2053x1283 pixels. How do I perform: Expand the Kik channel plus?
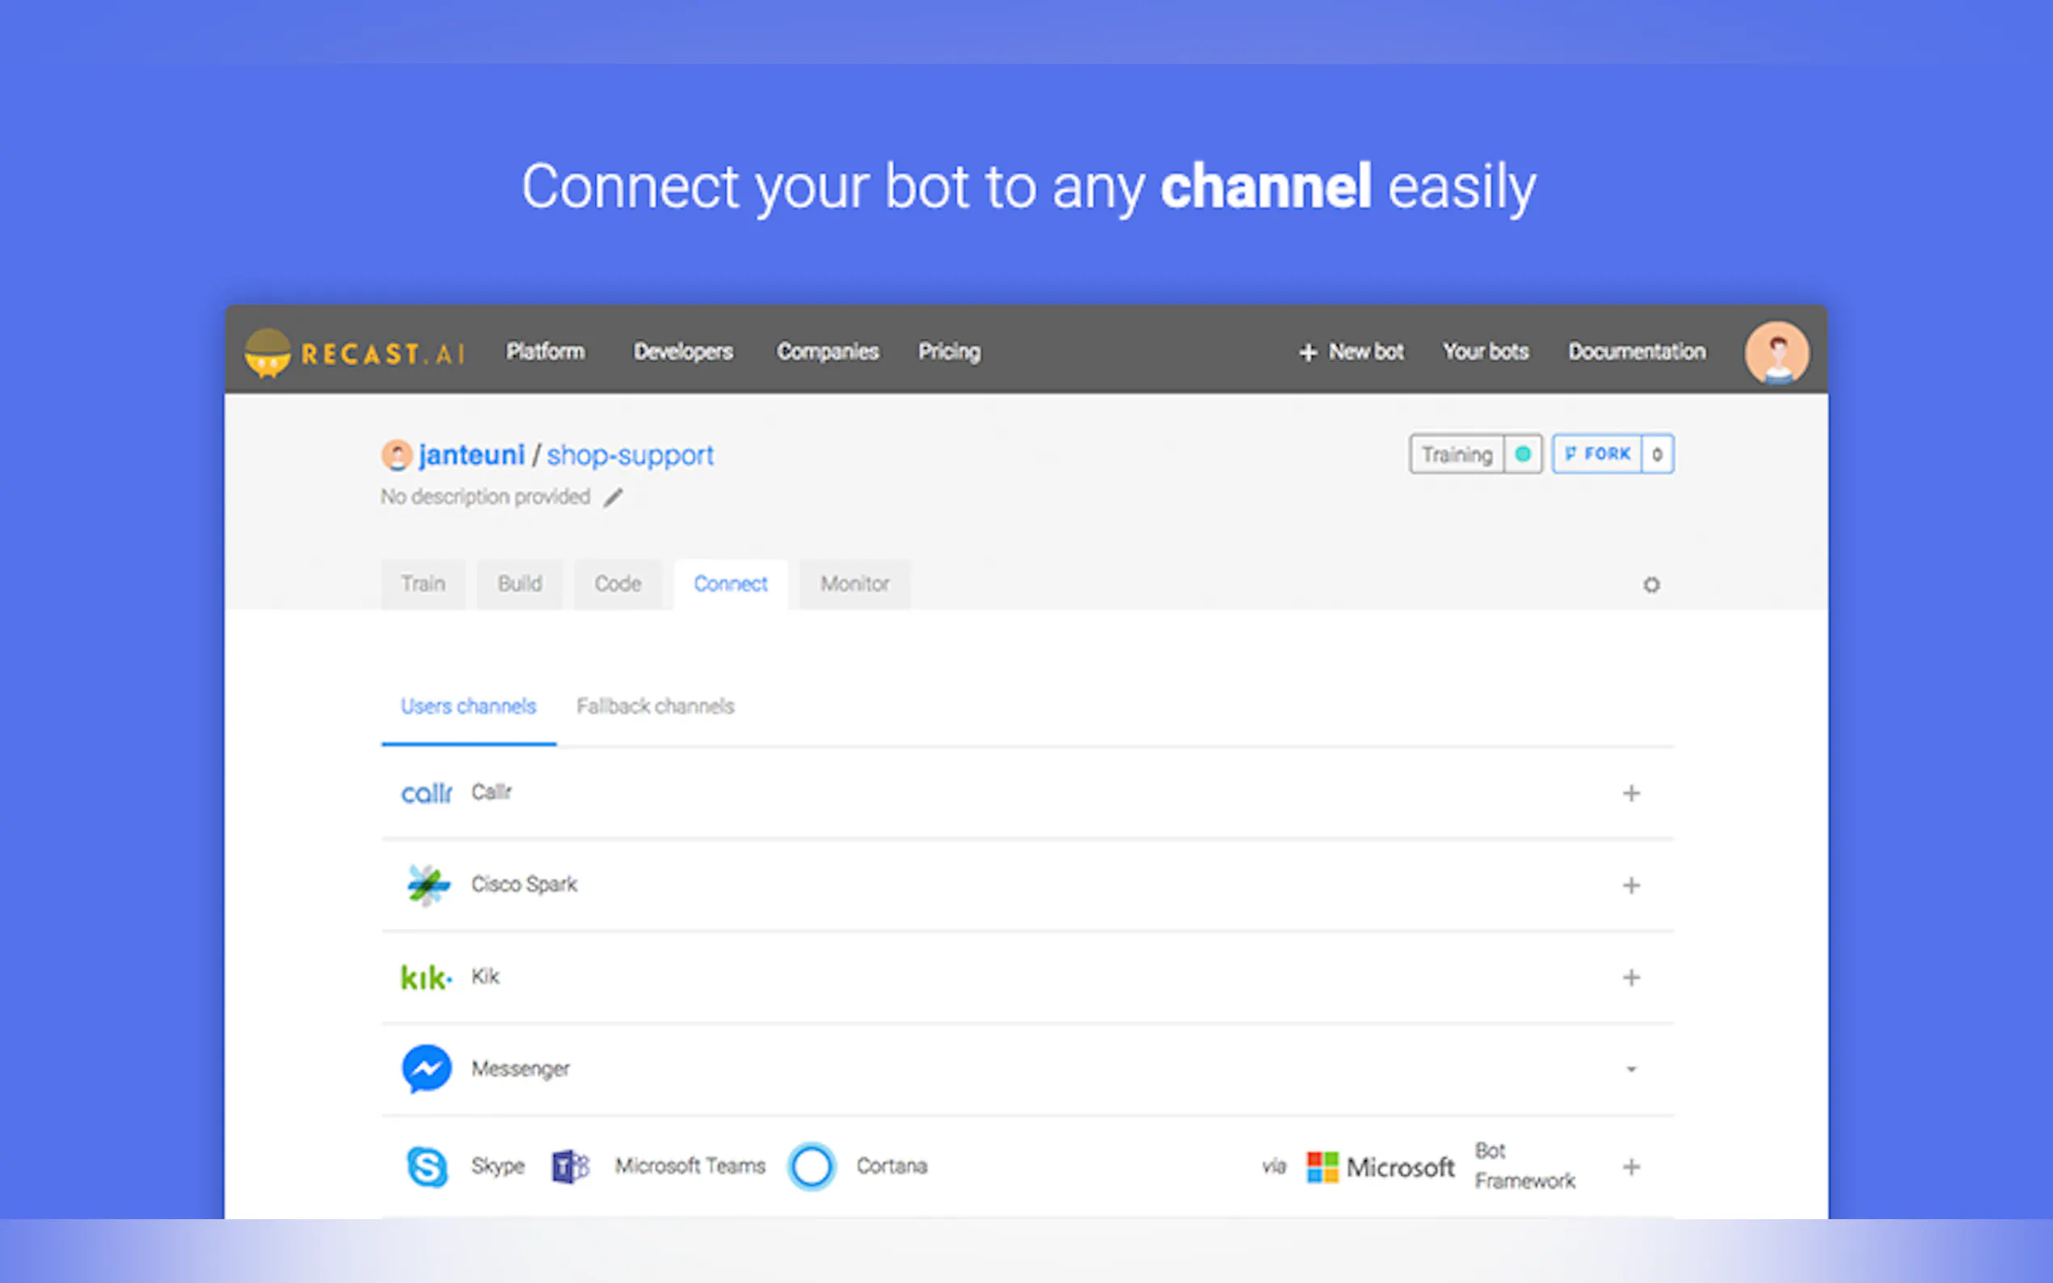pos(1630,978)
